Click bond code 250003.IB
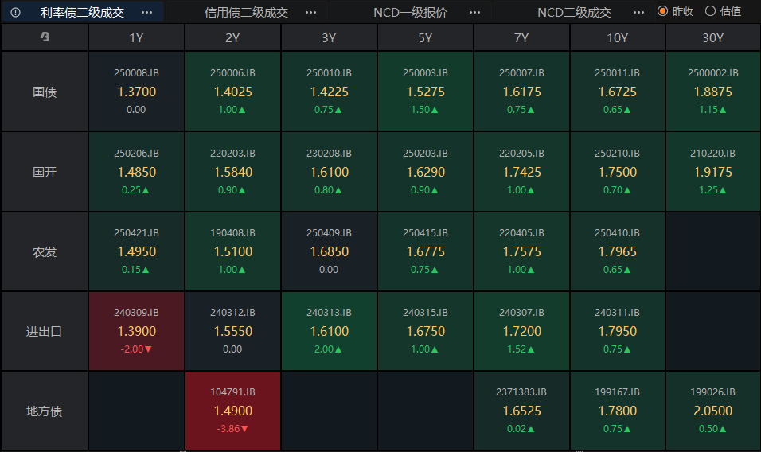 point(425,72)
